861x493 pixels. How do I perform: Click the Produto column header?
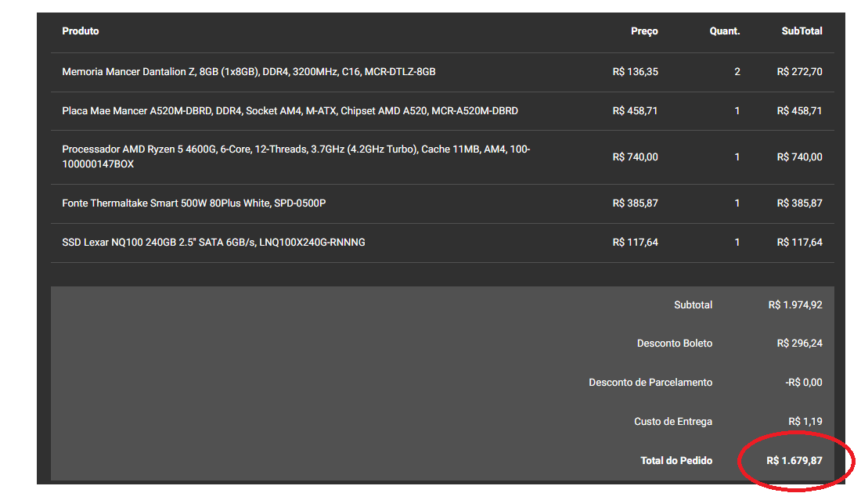pyautogui.click(x=80, y=31)
